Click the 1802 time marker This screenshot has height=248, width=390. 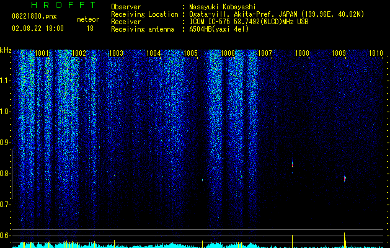pos(79,53)
